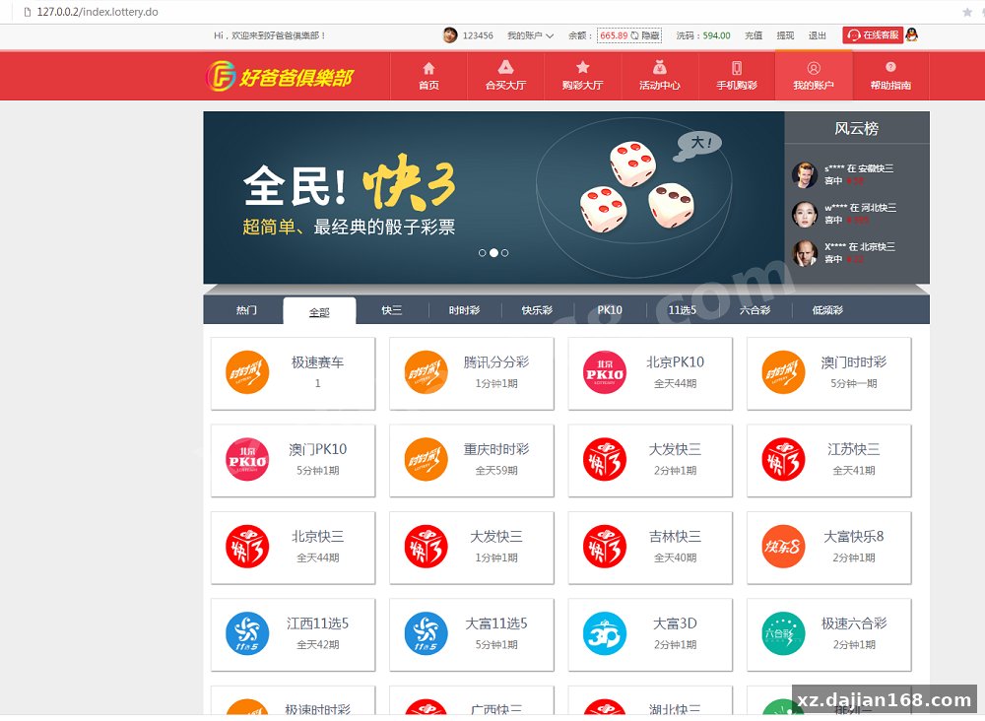Click the w**** 河北快三 winner avatar
This screenshot has height=721, width=985.
tap(804, 214)
